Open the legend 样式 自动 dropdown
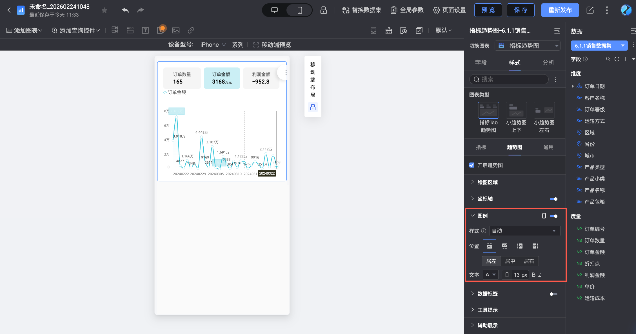Viewport: 636px width, 334px height. [x=524, y=231]
